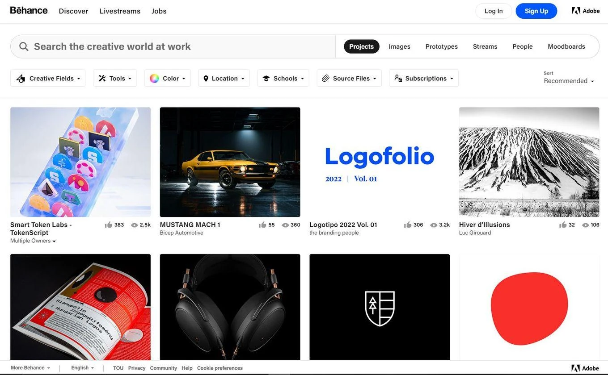Open the TOU footer link

118,368
